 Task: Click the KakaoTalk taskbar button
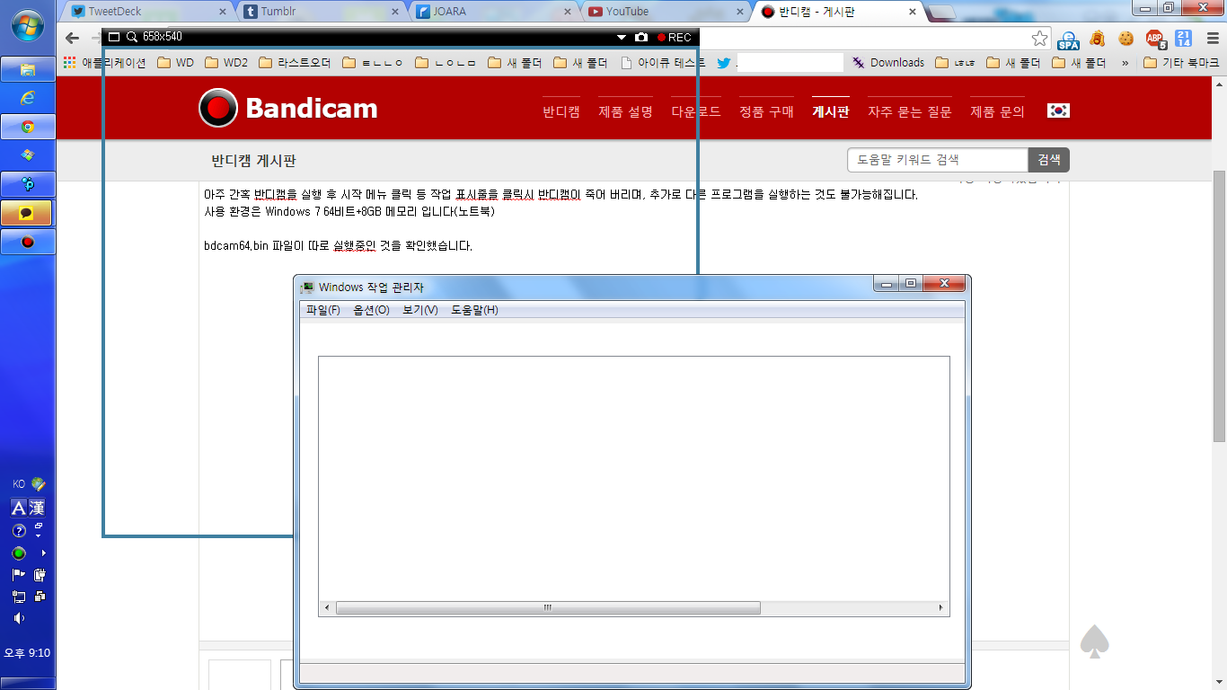click(28, 213)
